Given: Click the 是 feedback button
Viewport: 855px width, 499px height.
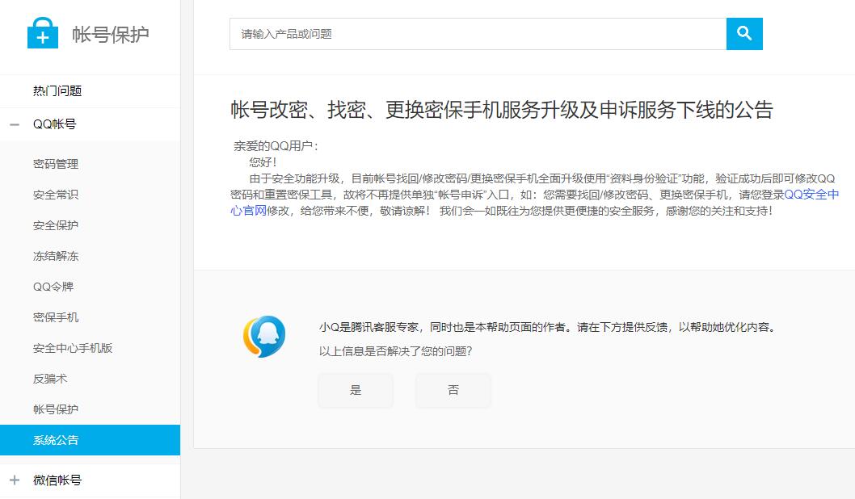Looking at the screenshot, I should click(x=356, y=390).
